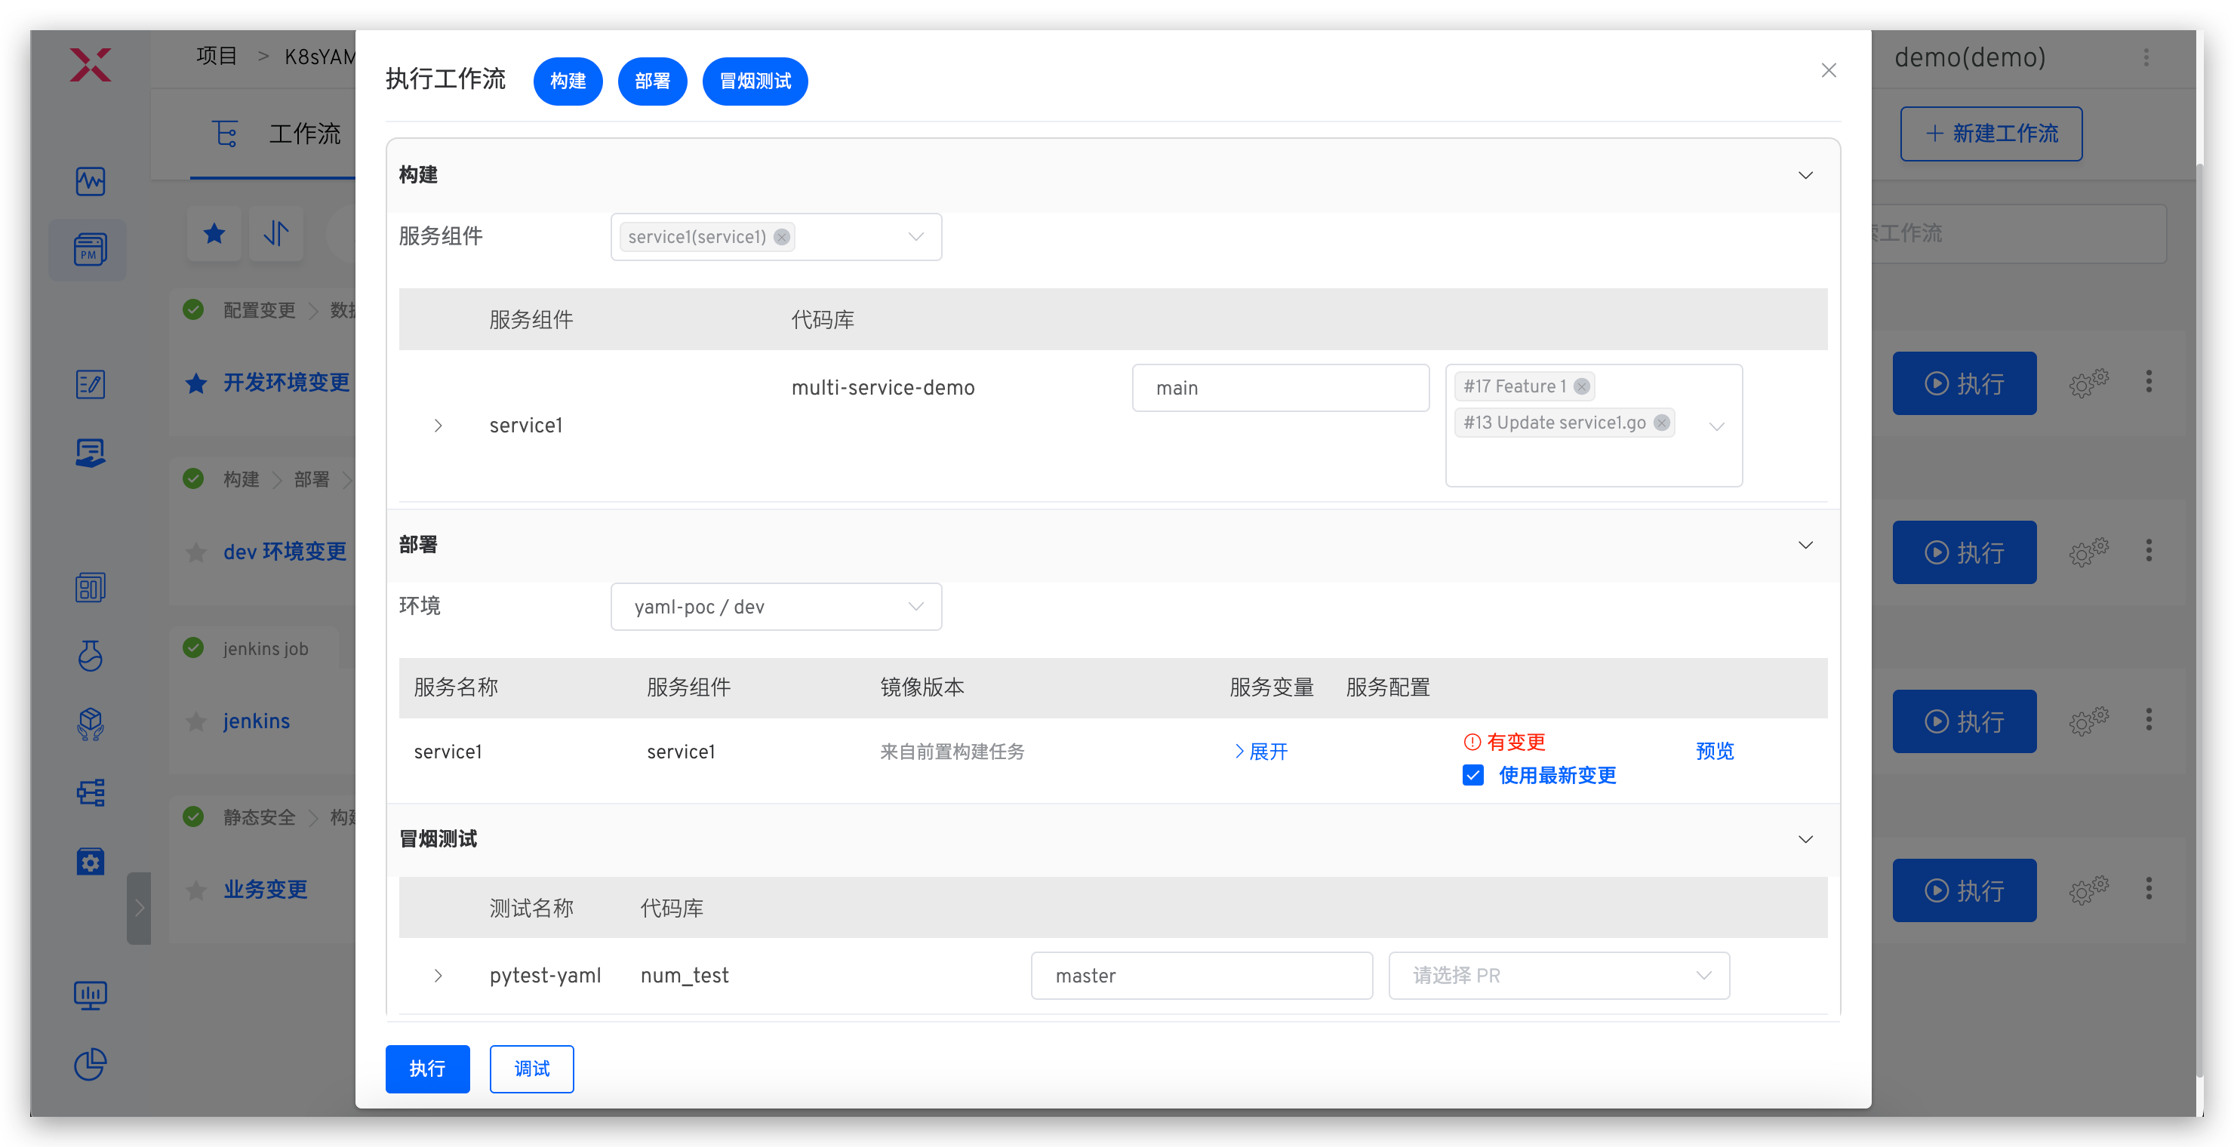Screen dimensions: 2234x1147
Task: Click the flask test sidebar icon
Action: point(91,656)
